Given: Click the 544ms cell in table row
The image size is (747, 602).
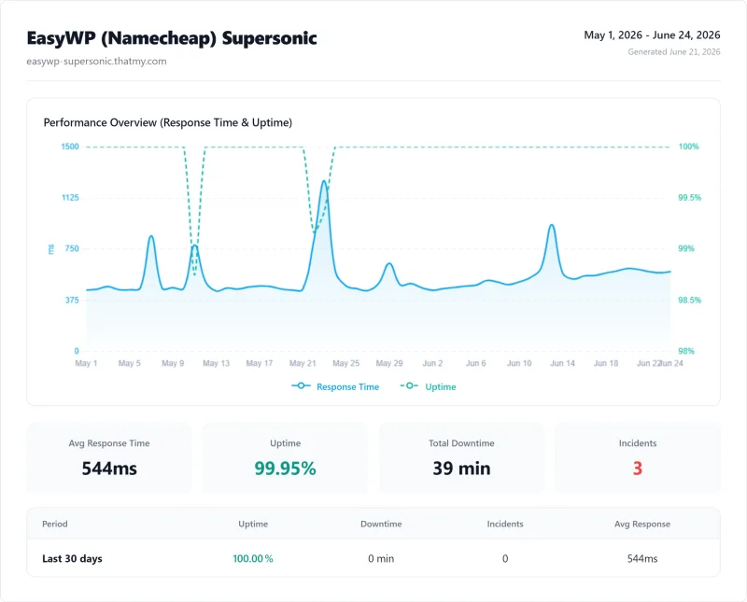Looking at the screenshot, I should pos(642,558).
